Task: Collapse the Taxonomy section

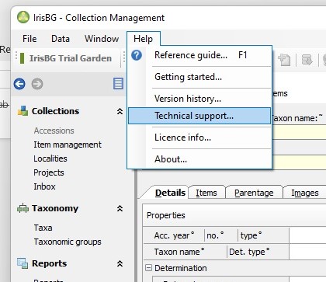Action: (x=120, y=208)
